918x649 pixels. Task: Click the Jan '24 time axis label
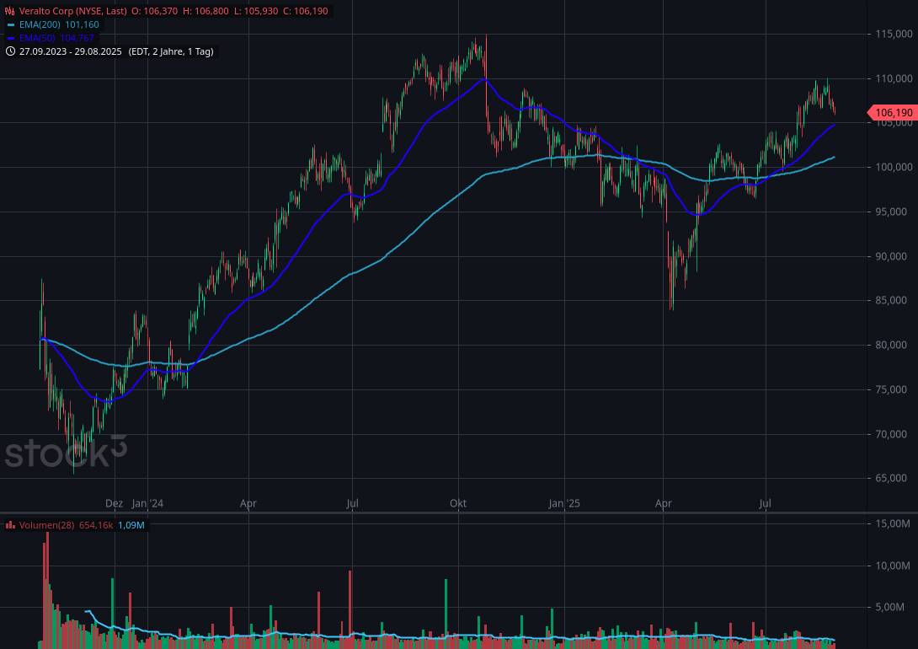click(x=147, y=503)
